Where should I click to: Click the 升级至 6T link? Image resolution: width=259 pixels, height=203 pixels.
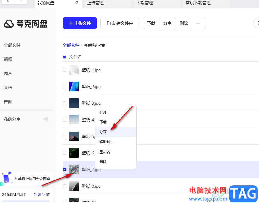point(42,195)
